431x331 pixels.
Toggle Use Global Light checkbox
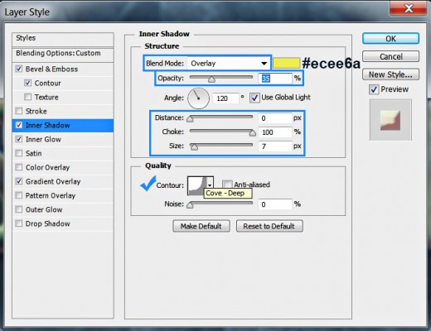tap(254, 98)
